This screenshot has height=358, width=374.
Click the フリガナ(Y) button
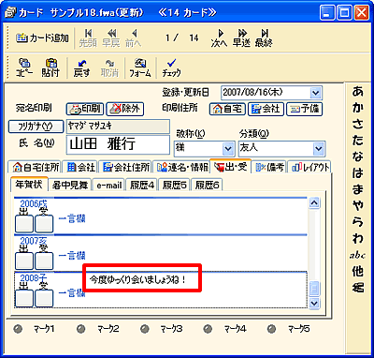[x=36, y=127]
